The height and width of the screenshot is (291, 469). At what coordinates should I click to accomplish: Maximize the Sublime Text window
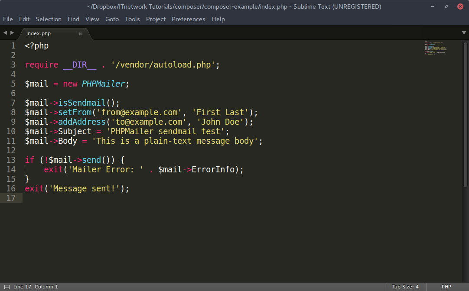tap(446, 6)
